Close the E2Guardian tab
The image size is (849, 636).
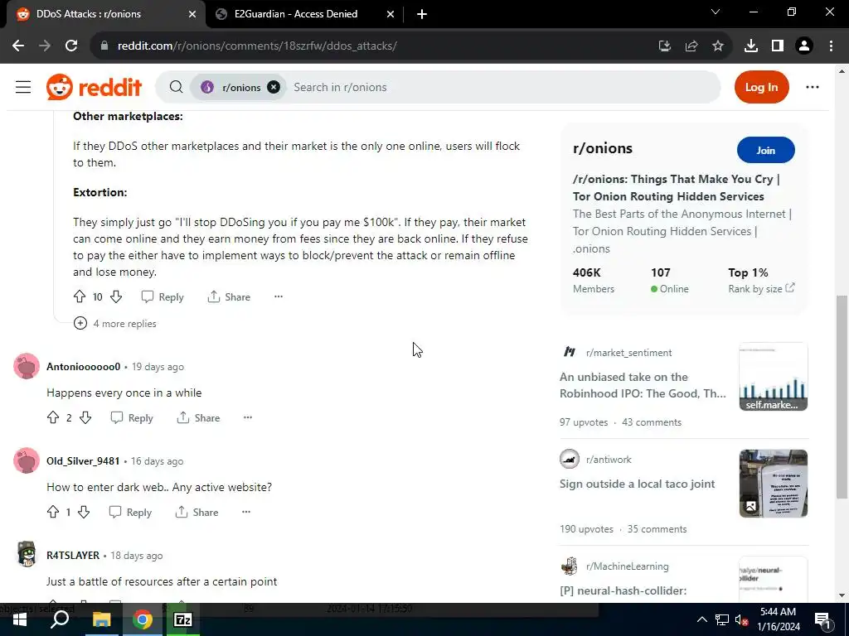391,14
